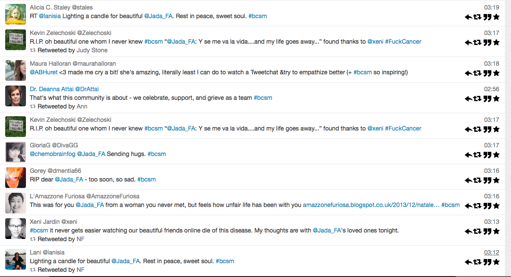Retweet Maura Halloran's tweet

(x=477, y=73)
